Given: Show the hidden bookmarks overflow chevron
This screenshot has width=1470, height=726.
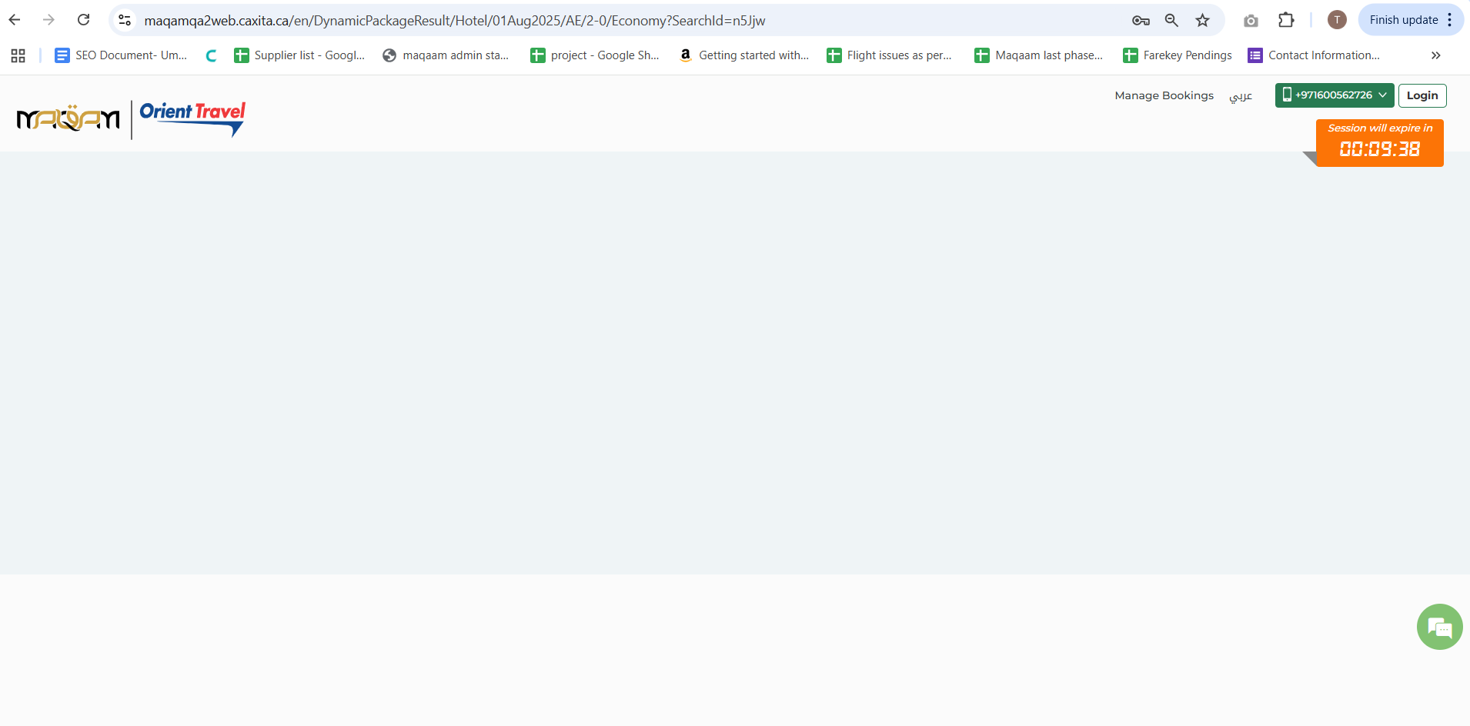Looking at the screenshot, I should 1435,55.
